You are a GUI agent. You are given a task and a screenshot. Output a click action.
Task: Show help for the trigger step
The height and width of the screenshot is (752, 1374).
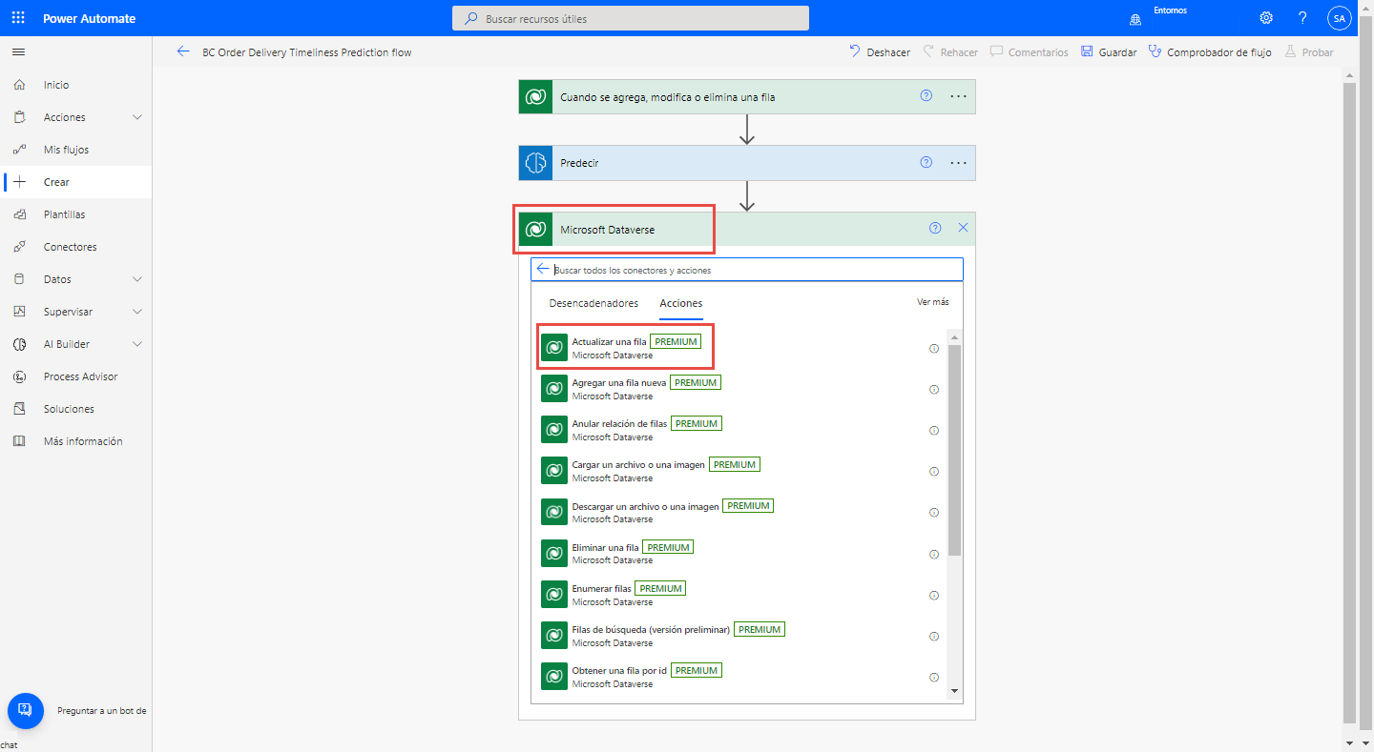point(926,96)
